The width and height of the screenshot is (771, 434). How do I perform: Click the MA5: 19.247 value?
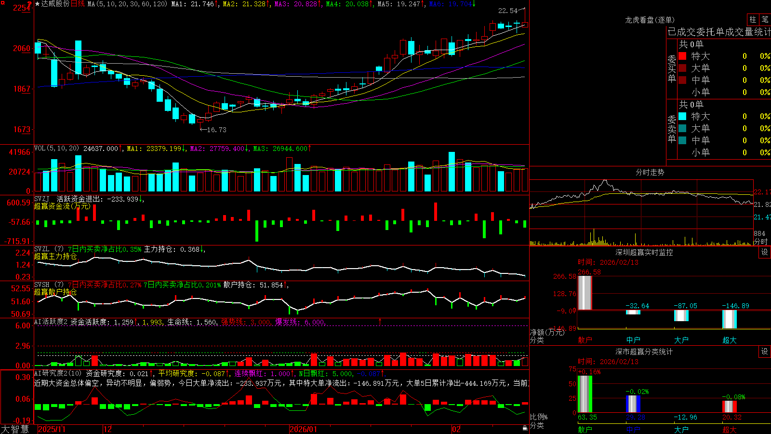(399, 4)
